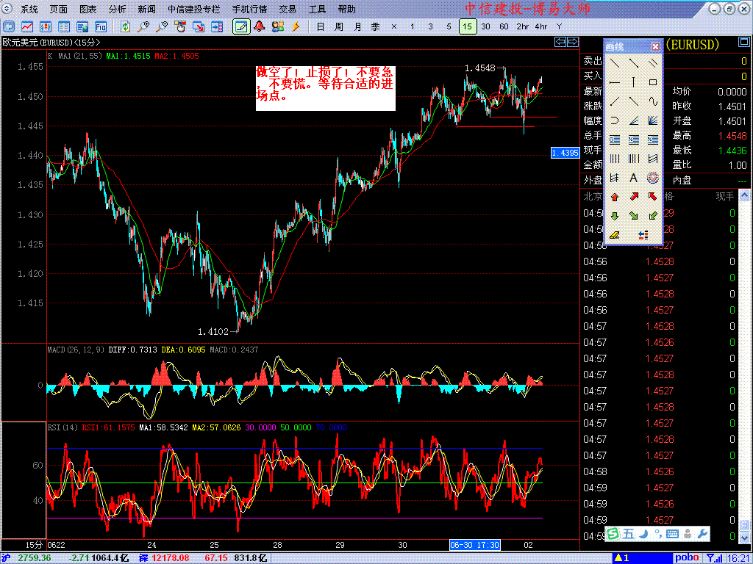Select the circular wheel drawing tool
Image resolution: width=753 pixels, height=564 pixels.
tap(653, 178)
